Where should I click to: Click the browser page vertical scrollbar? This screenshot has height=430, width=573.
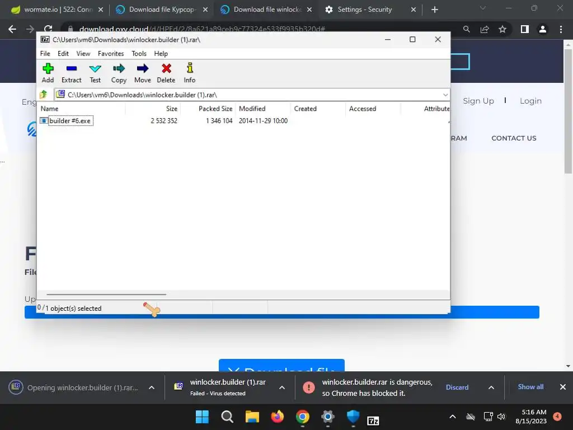click(x=568, y=111)
